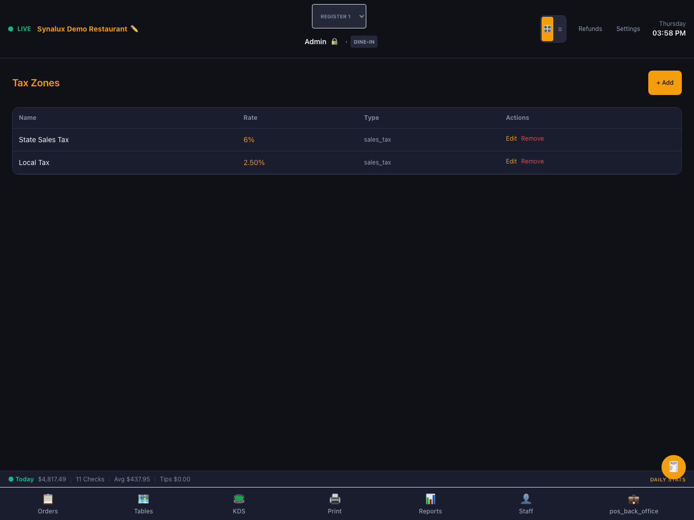Viewport: 694px width, 520px height.
Task: Open Settings in top bar
Action: (628, 29)
